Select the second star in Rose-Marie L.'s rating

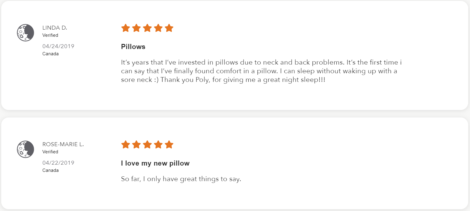tap(137, 145)
